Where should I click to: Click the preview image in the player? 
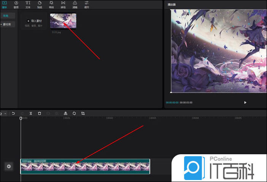[219, 51]
